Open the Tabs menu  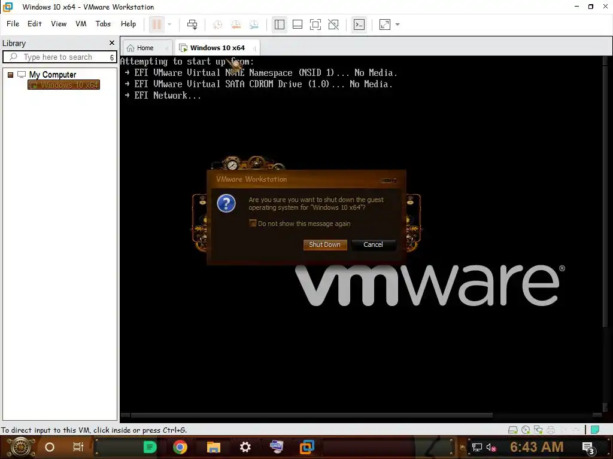pos(103,24)
